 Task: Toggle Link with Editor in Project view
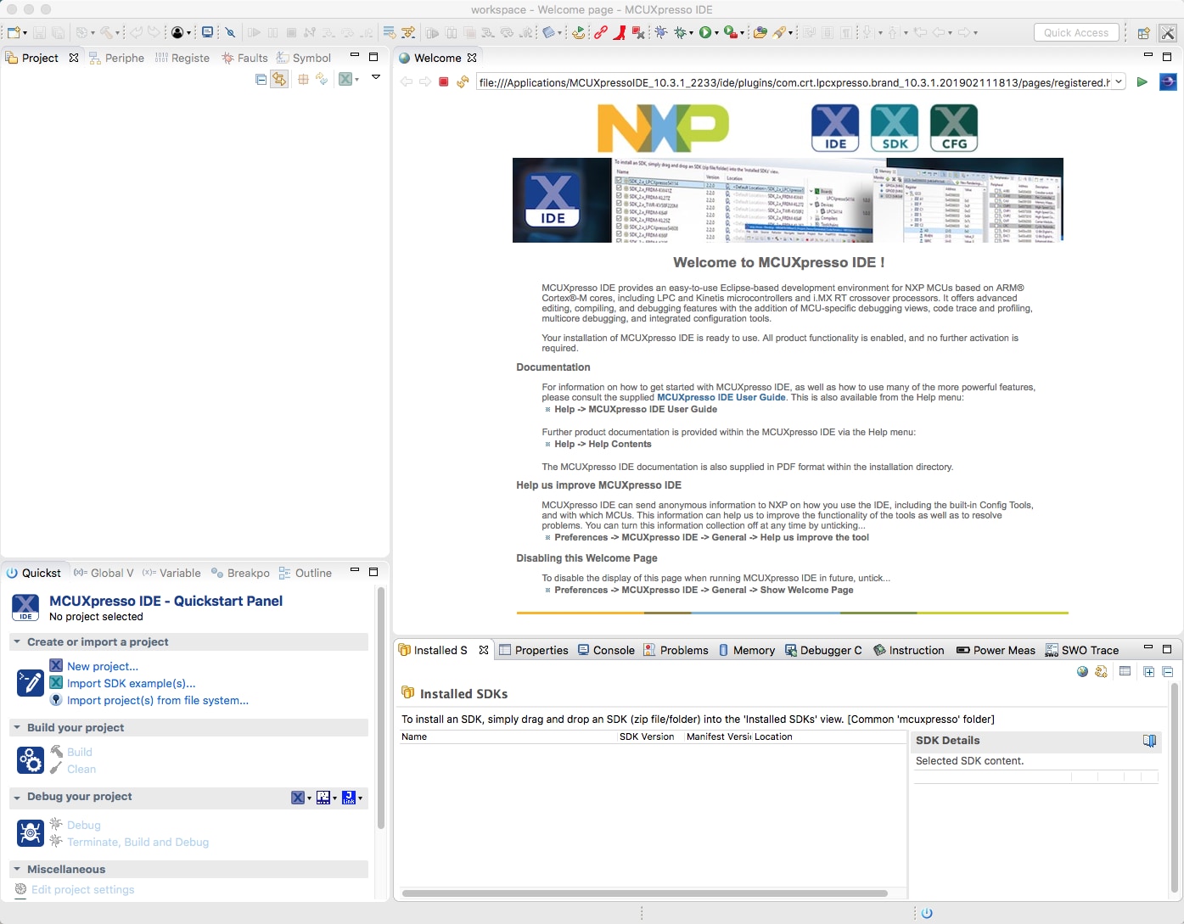pyautogui.click(x=280, y=79)
